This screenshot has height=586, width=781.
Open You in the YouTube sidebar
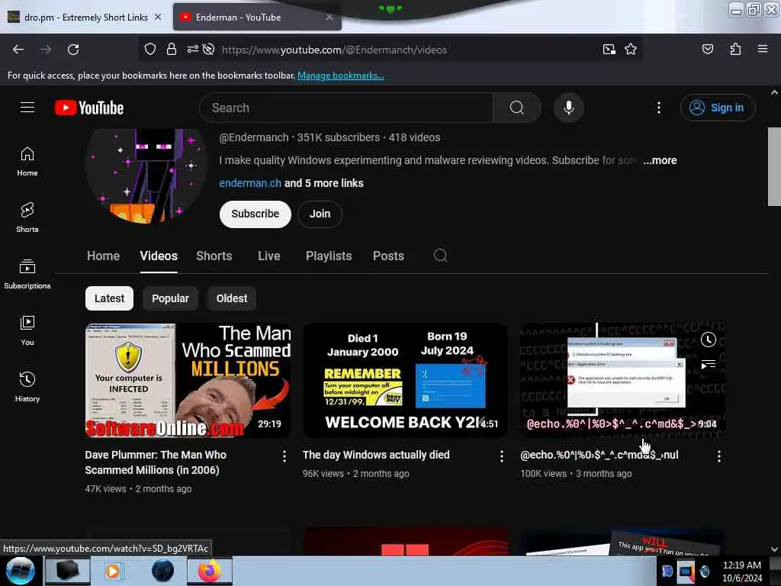[x=27, y=330]
